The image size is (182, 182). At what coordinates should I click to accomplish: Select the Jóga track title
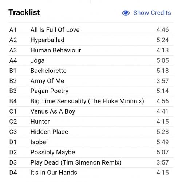[x=37, y=60]
